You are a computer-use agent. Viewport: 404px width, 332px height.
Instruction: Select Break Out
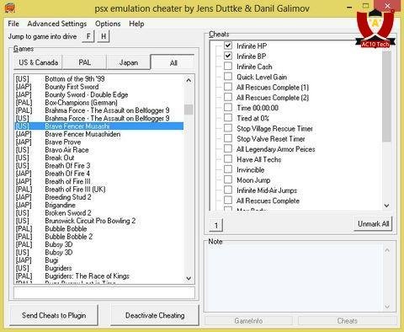pyautogui.click(x=99, y=158)
